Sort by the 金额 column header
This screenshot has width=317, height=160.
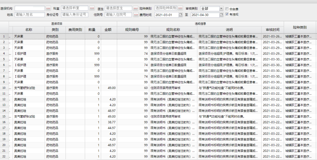pos(108,30)
